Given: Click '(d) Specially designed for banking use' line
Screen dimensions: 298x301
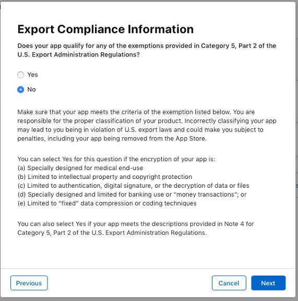Looking at the screenshot, I should pyautogui.click(x=132, y=195).
